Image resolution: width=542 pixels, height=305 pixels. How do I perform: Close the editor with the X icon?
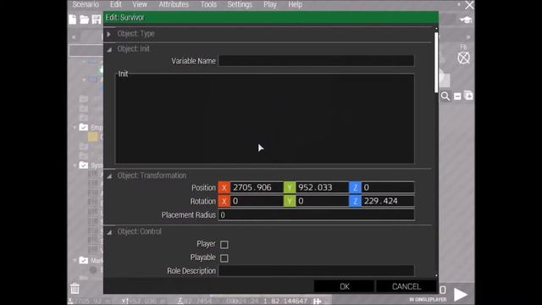point(469,5)
